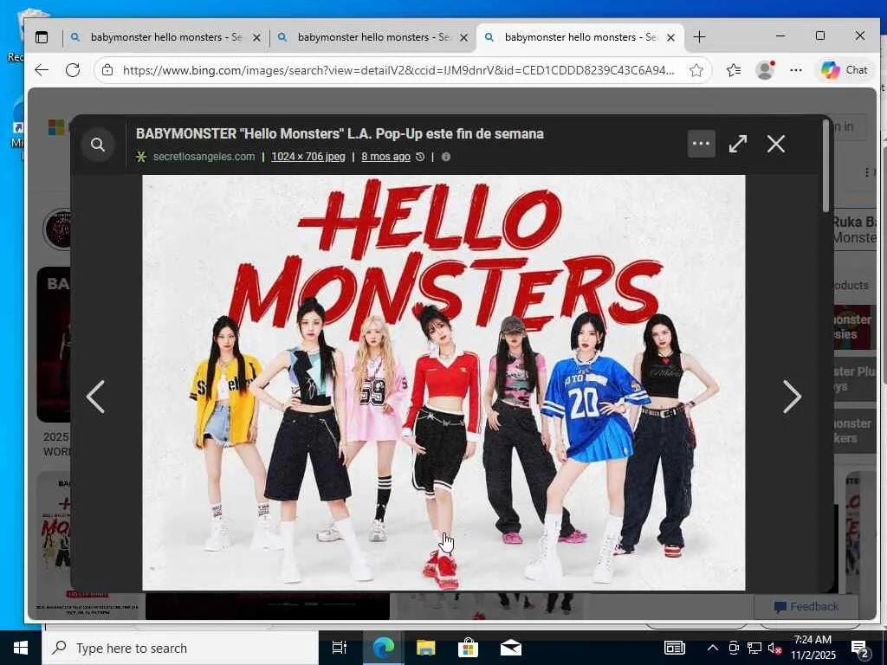Show next image with right arrow

pos(792,397)
